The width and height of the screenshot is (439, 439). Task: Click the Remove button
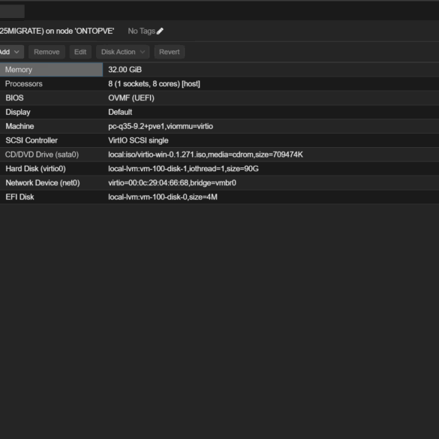(47, 52)
